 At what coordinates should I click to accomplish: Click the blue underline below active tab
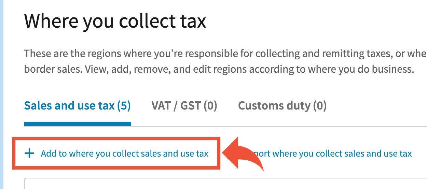[x=77, y=123]
